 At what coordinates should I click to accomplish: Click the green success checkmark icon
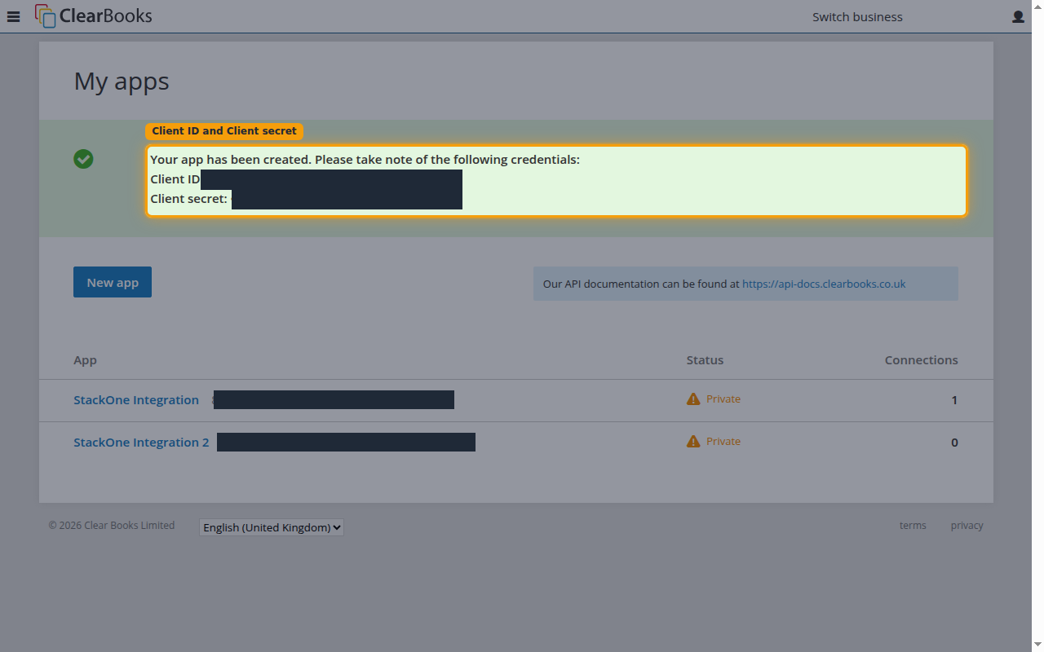click(83, 159)
